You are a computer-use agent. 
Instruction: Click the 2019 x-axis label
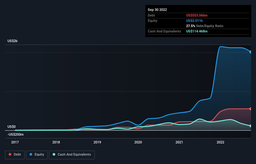pos(97,142)
